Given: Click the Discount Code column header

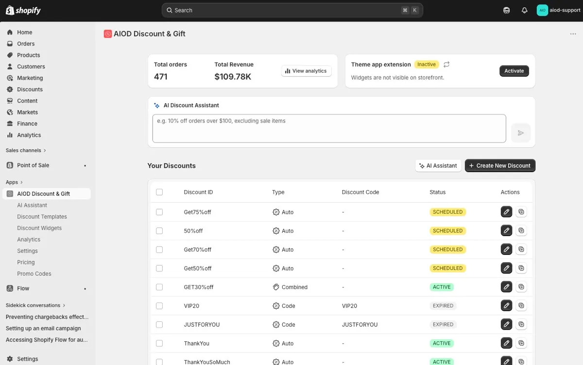Looking at the screenshot, I should point(360,192).
